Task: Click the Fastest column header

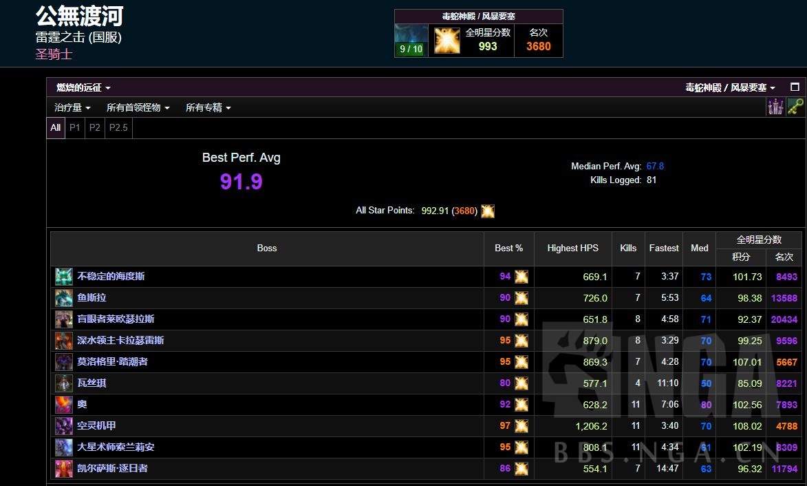Action: click(x=664, y=248)
